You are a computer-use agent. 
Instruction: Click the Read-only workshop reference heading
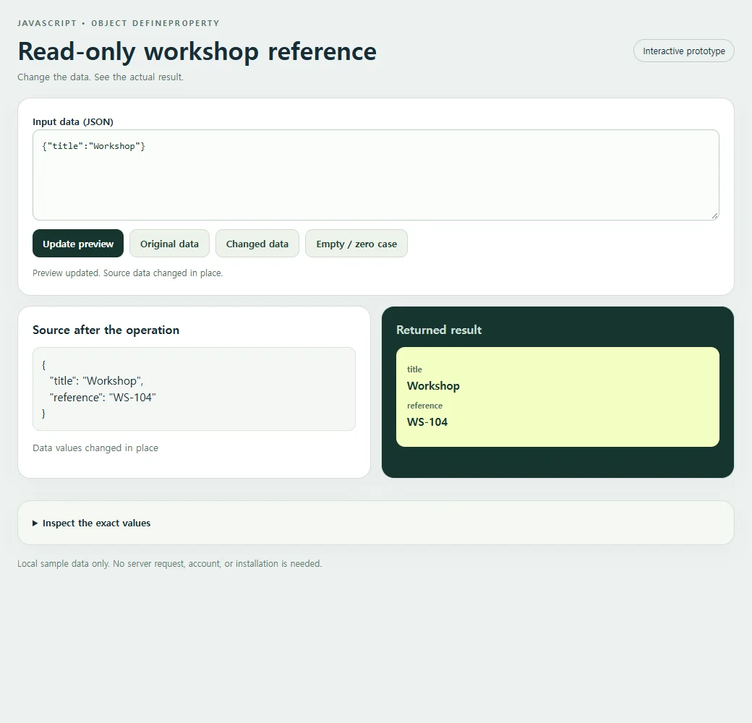point(197,51)
